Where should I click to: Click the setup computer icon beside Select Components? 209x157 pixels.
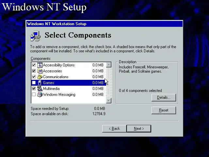click(35, 36)
